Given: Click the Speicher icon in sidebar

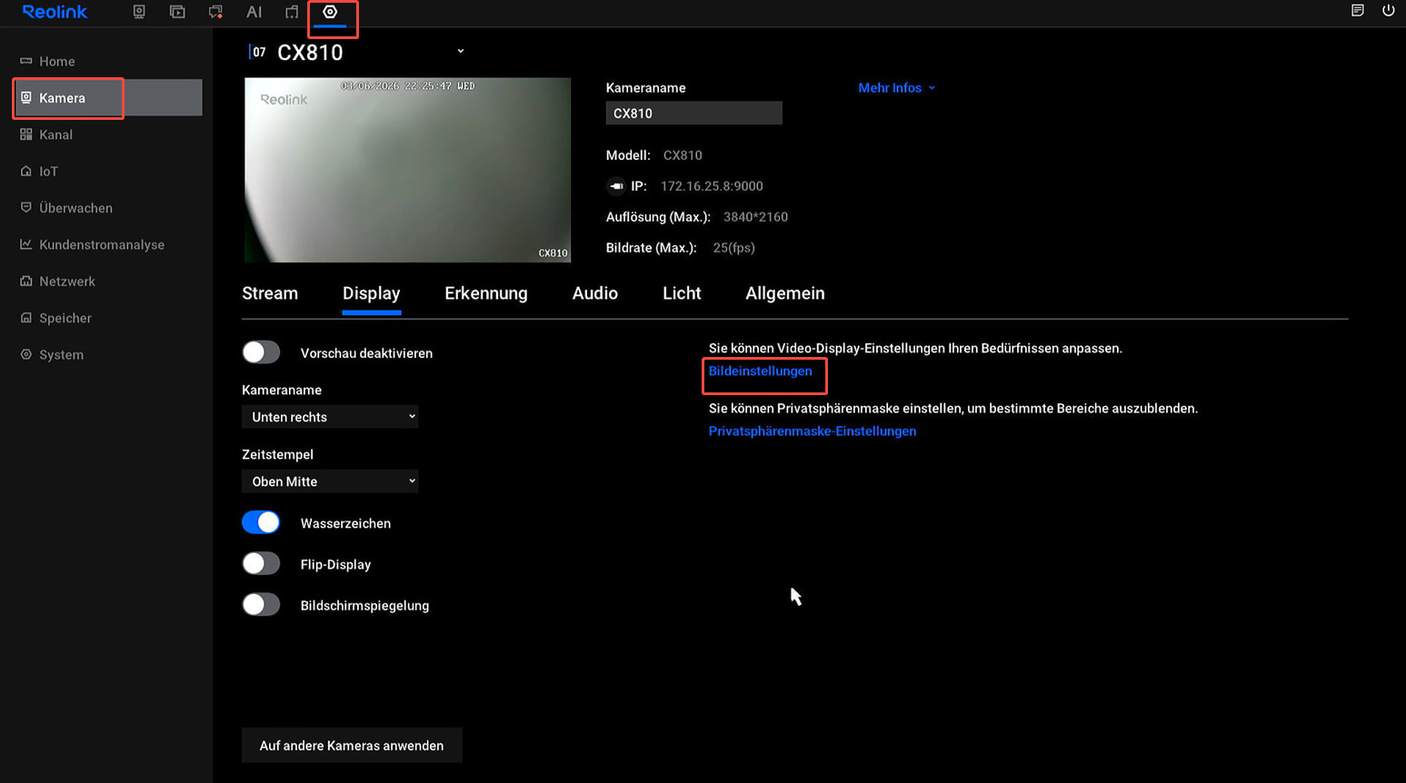Looking at the screenshot, I should (x=25, y=318).
